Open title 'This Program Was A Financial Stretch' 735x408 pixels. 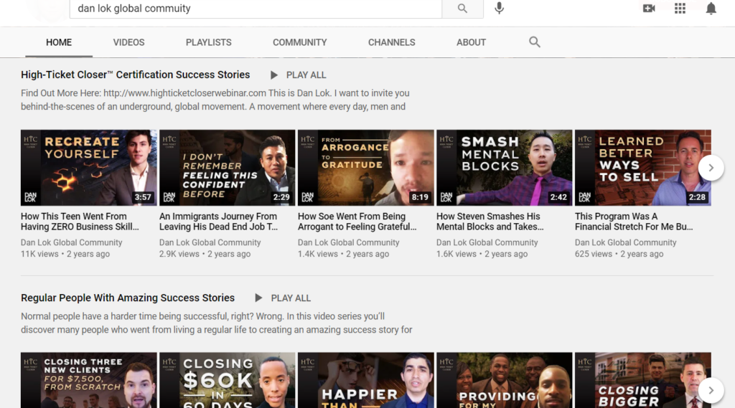click(634, 222)
